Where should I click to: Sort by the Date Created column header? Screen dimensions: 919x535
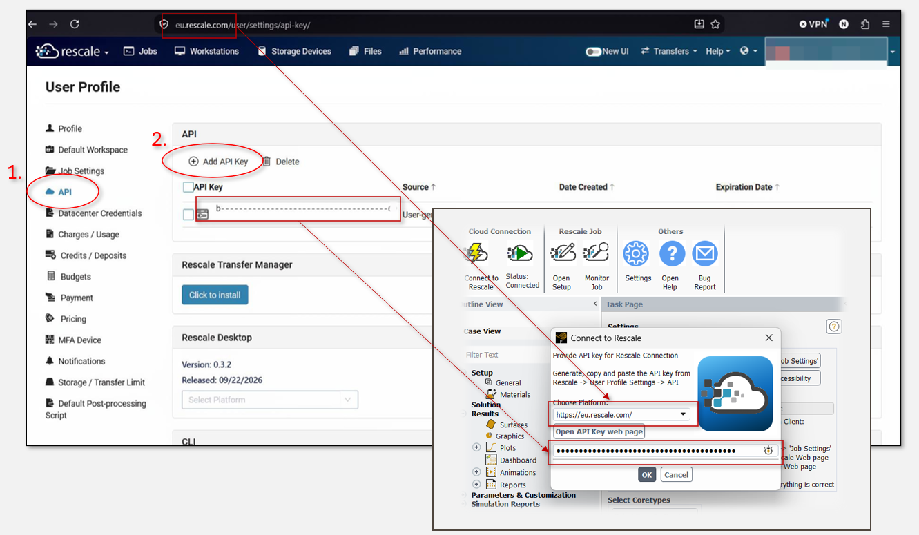(587, 187)
